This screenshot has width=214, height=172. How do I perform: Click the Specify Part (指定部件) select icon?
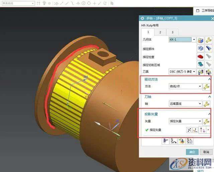coord(201,49)
